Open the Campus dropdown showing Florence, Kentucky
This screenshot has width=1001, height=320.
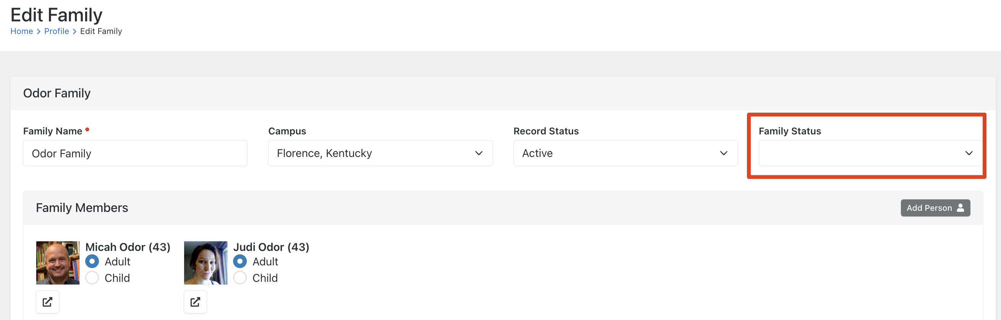(380, 154)
